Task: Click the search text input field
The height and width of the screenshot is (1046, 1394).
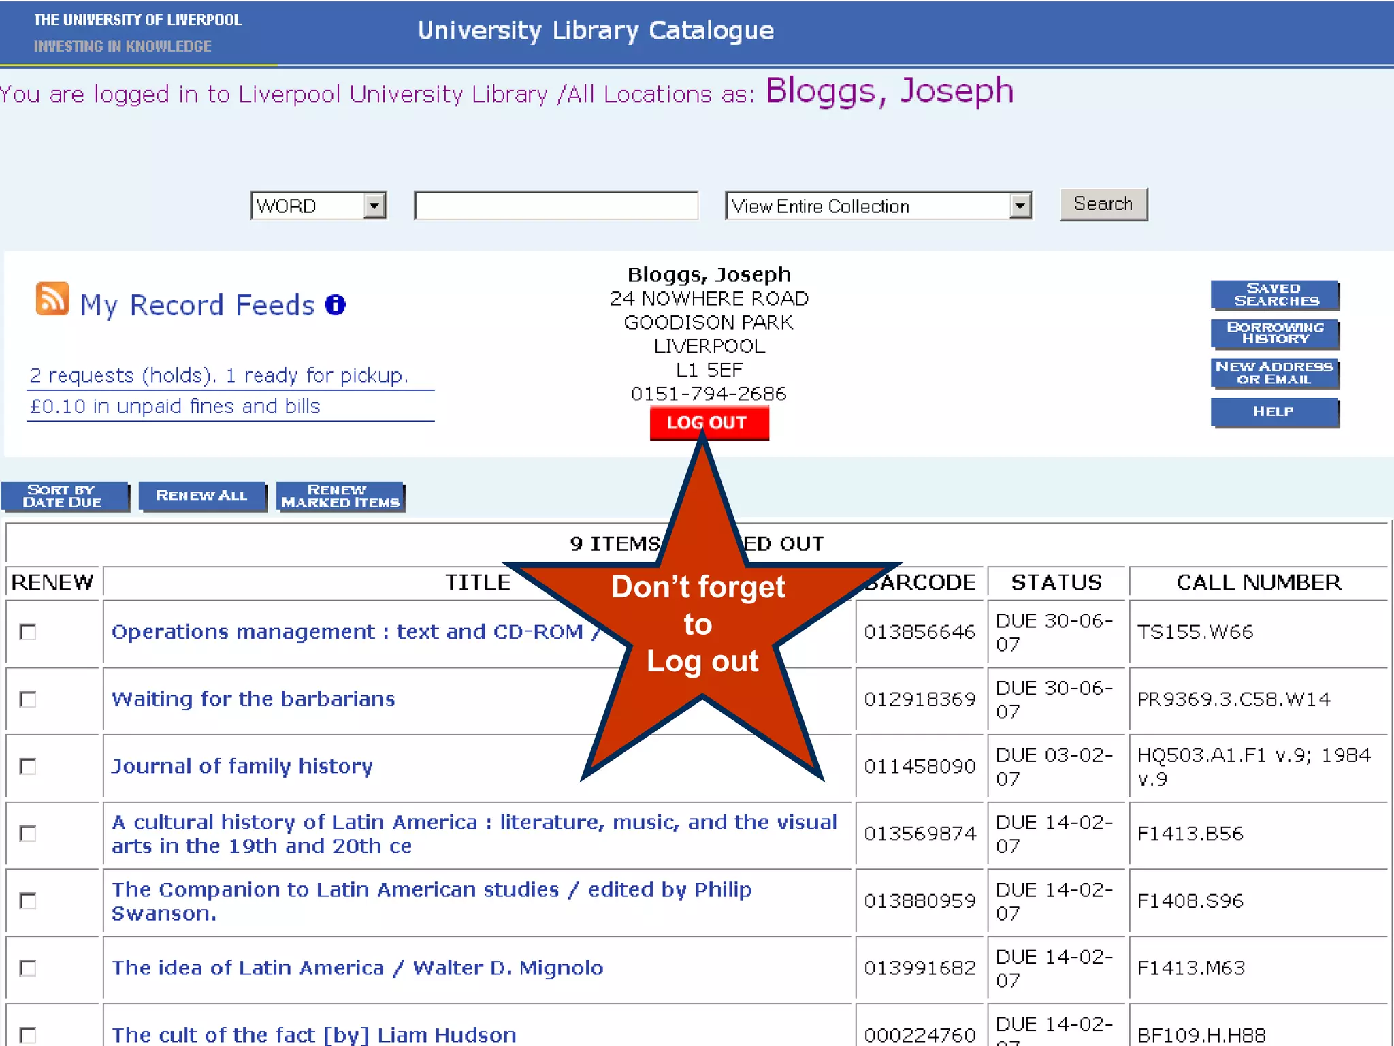Action: (556, 206)
